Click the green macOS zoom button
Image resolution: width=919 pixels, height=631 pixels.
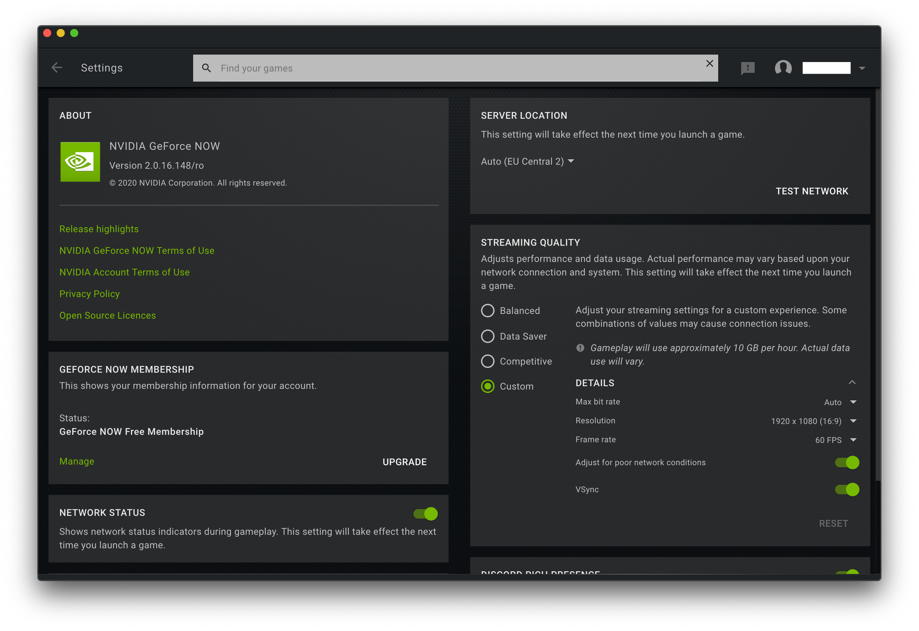(74, 33)
